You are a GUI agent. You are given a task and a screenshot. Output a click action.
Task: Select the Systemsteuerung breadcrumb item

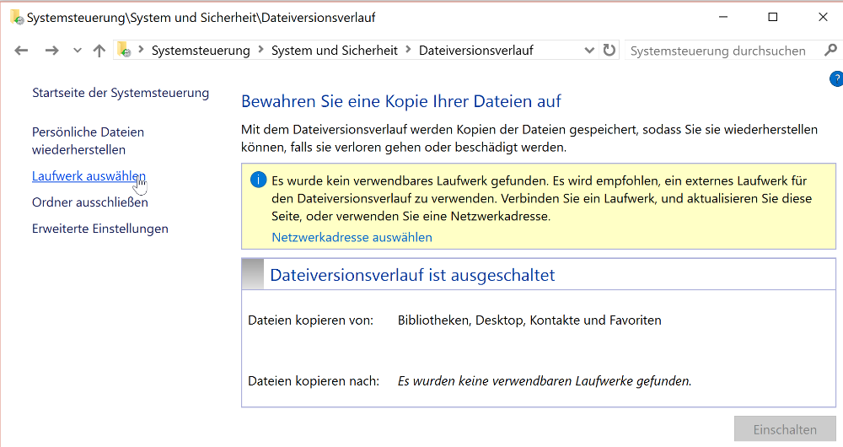[201, 51]
